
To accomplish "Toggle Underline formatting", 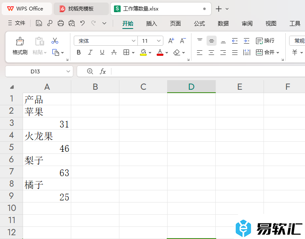I will coord(102,52).
